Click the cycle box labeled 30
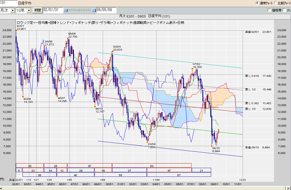This screenshot has height=190, width=291. (30, 165)
